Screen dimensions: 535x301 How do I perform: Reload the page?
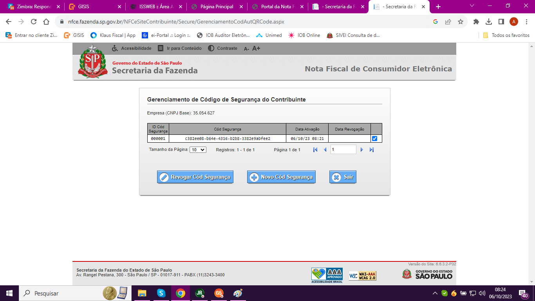[x=34, y=22]
